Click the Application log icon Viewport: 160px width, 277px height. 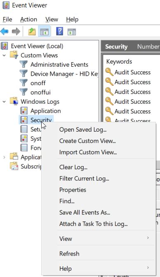pyautogui.click(x=24, y=111)
